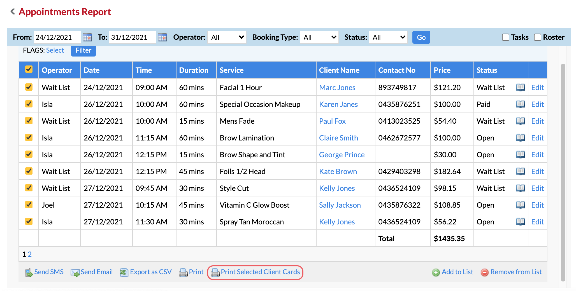This screenshot has height=291, width=576.
Task: Click the Send SMS link
Action: click(49, 272)
